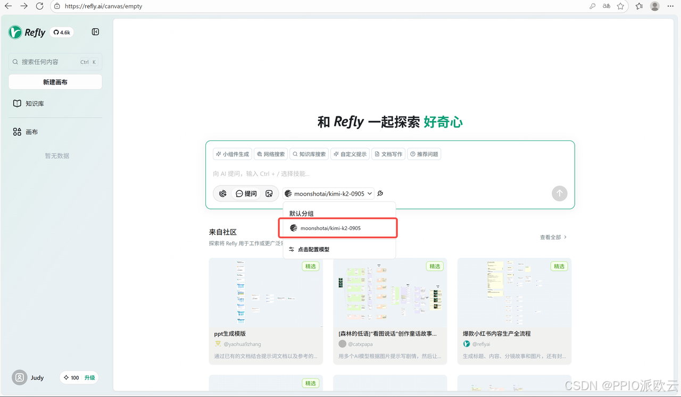This screenshot has height=397, width=681.
Task: Click the browser forward arrow
Action: [24, 6]
